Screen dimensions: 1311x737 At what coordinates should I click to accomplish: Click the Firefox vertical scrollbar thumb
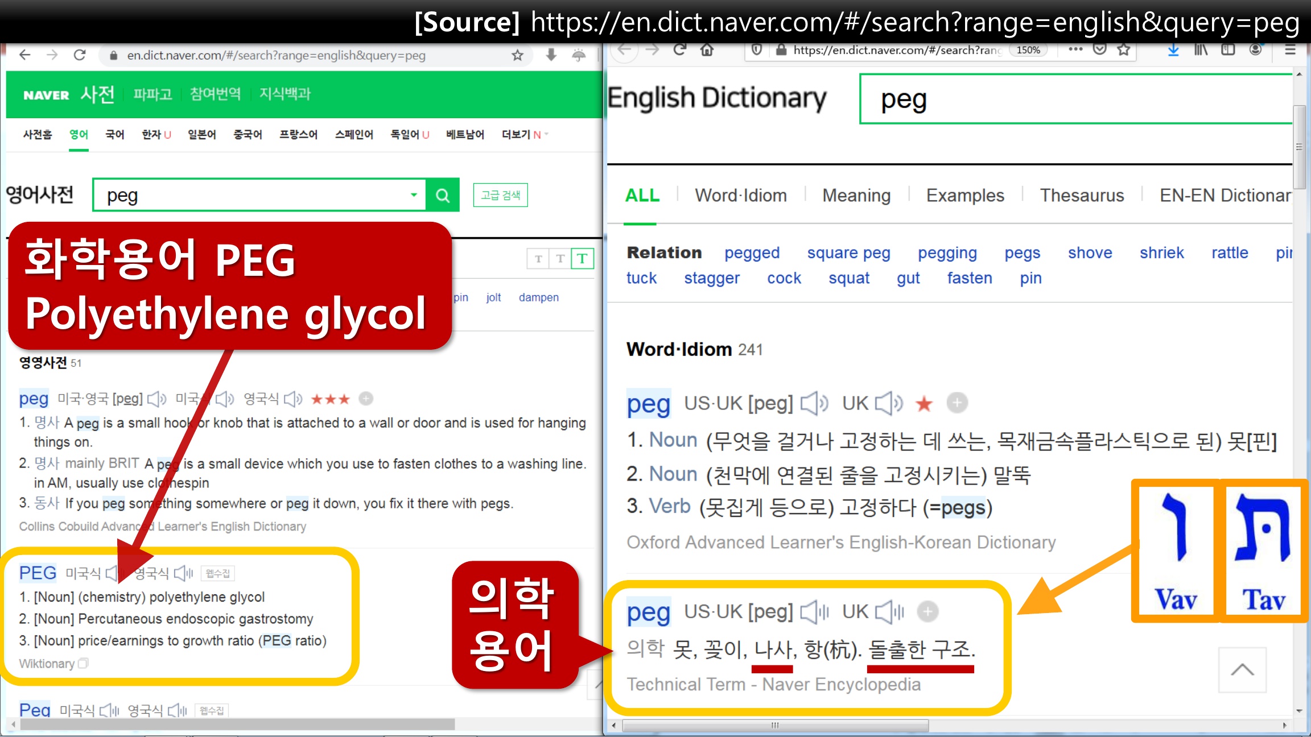tap(1299, 147)
